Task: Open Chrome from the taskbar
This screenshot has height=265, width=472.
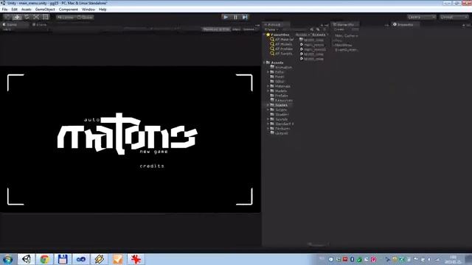Action: click(x=44, y=259)
